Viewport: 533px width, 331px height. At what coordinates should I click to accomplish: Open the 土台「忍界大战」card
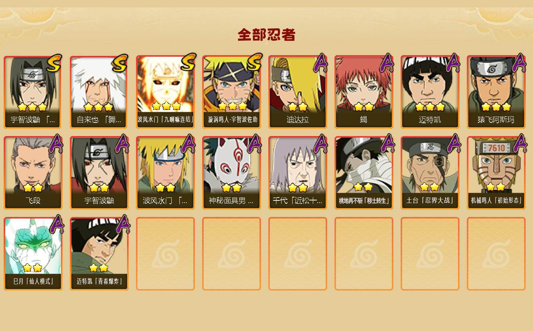430,173
